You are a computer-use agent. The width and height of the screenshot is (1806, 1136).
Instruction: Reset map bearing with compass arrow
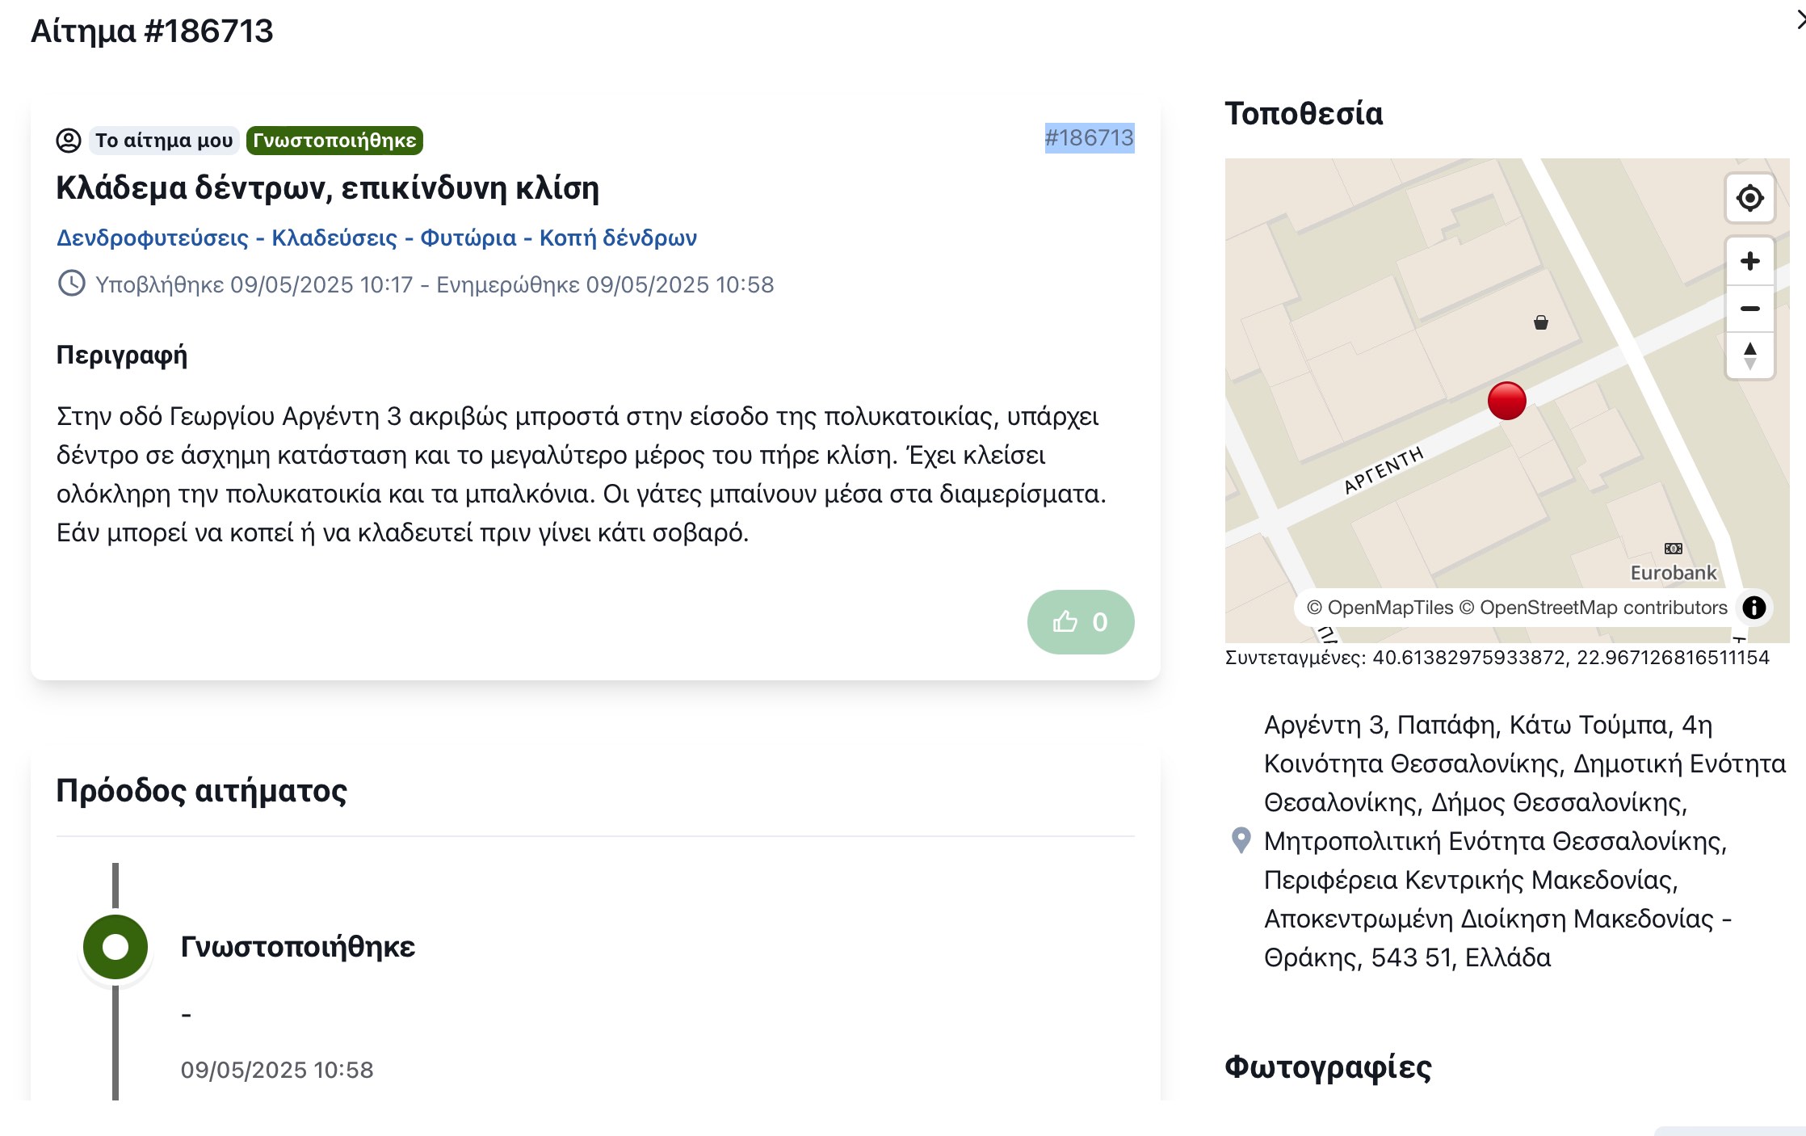point(1749,356)
